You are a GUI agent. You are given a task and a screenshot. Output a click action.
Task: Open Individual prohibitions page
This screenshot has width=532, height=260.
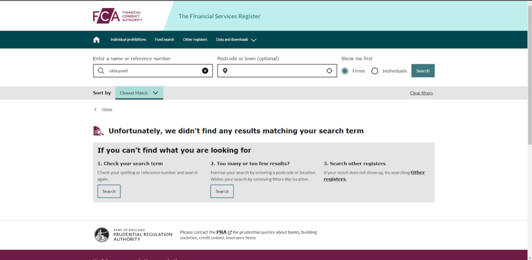128,40
